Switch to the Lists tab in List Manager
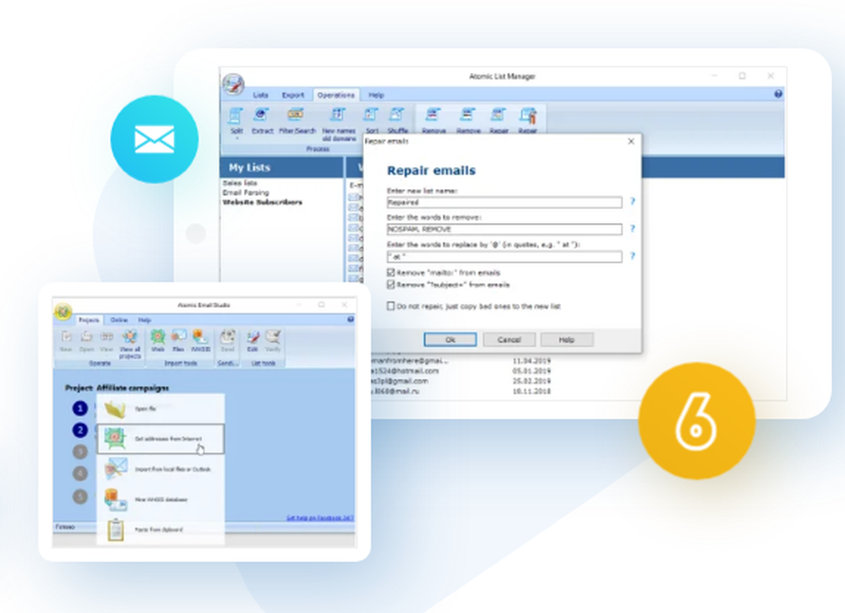This screenshot has width=845, height=613. point(260,95)
